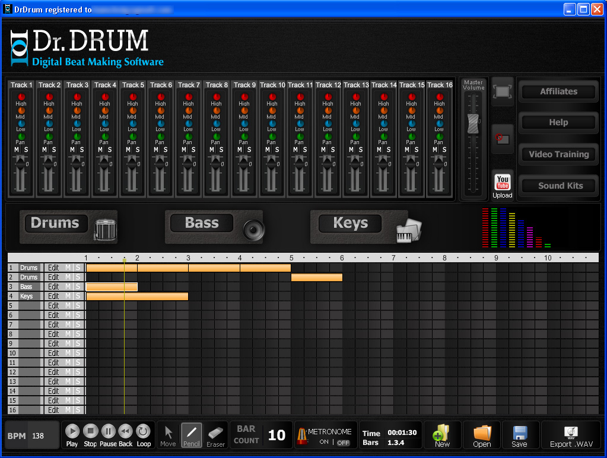This screenshot has height=458, width=607.
Task: Select the Move arrow tool
Action: pos(168,432)
